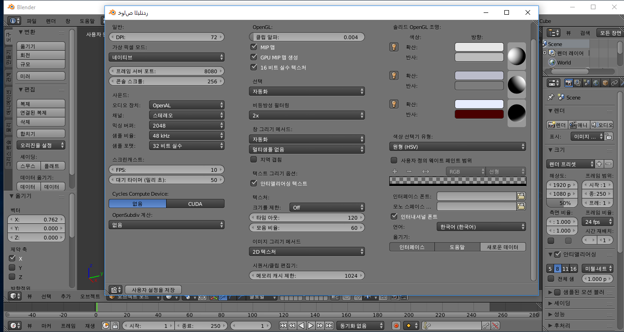
Task: Open the 48 kHz sample rate dropdown
Action: (187, 136)
